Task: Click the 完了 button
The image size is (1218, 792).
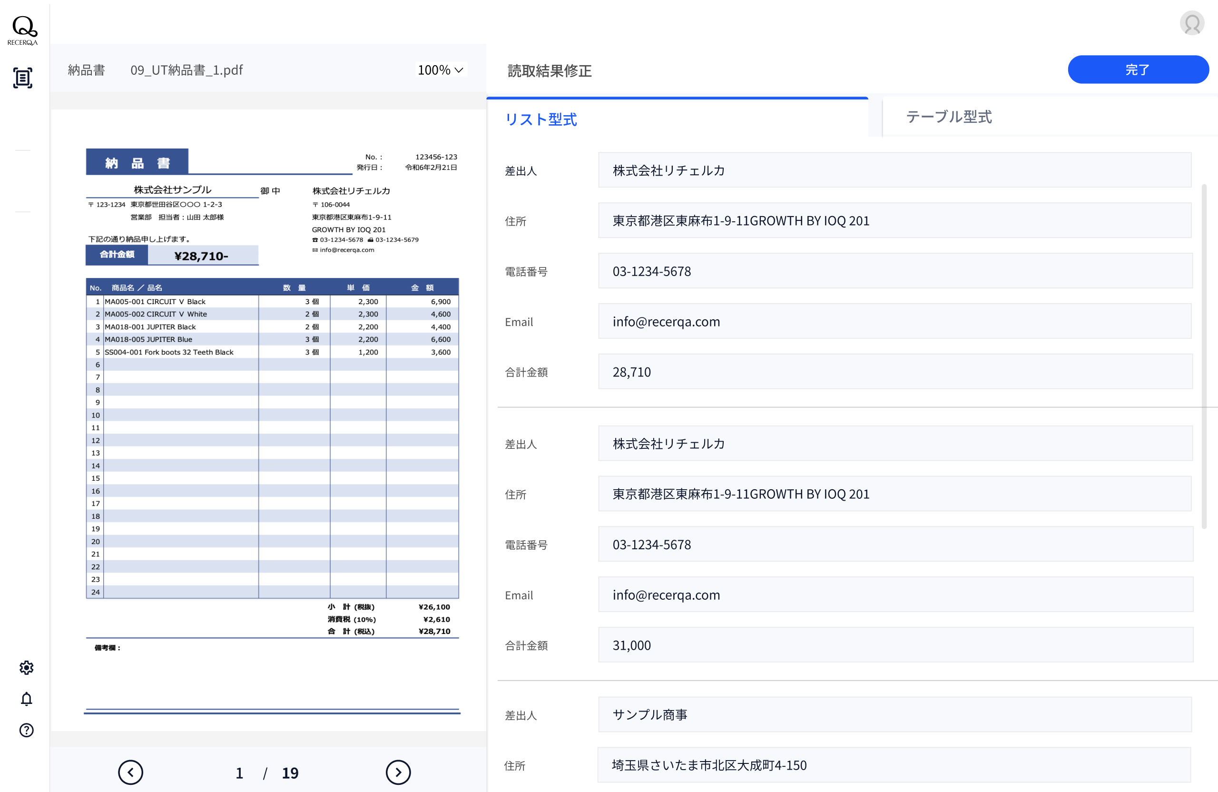Action: click(x=1138, y=69)
